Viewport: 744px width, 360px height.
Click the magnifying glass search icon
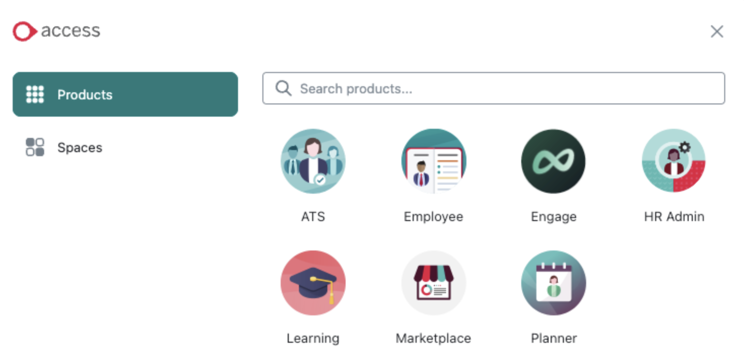[x=283, y=89]
